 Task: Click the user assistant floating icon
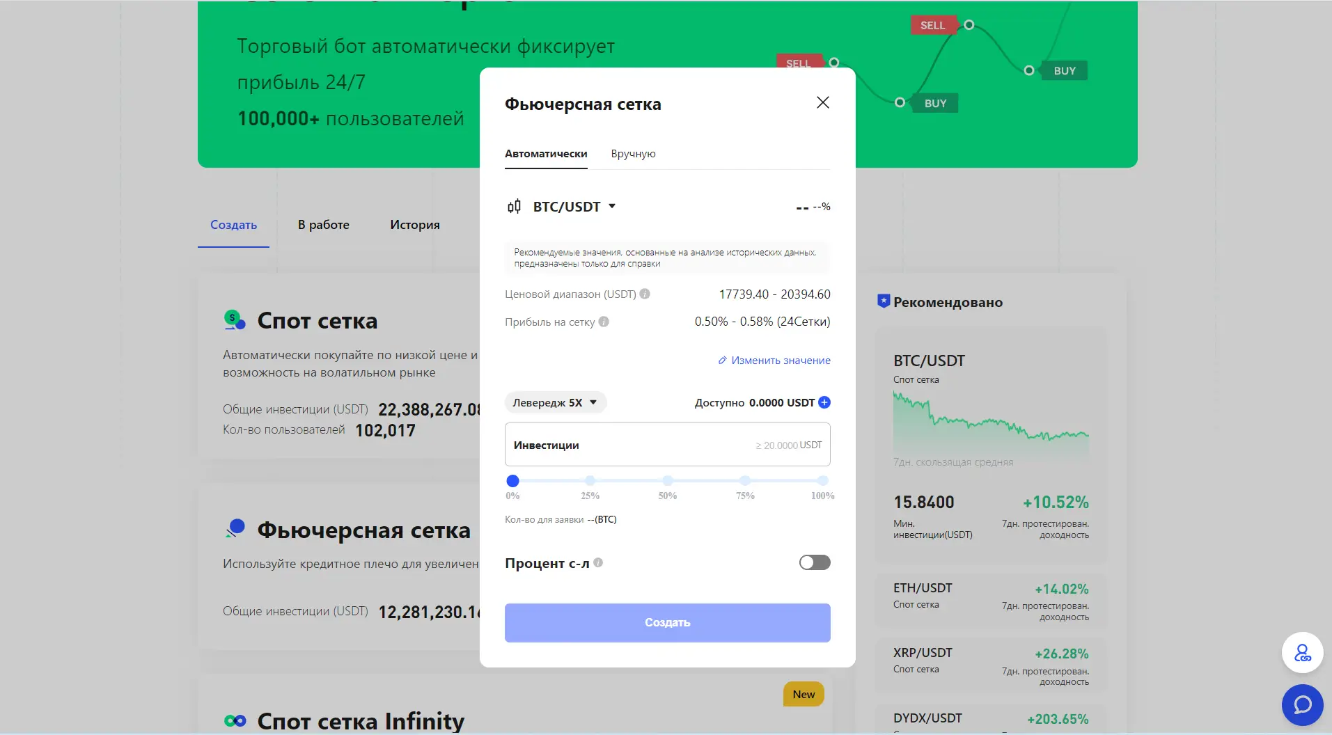(x=1302, y=653)
